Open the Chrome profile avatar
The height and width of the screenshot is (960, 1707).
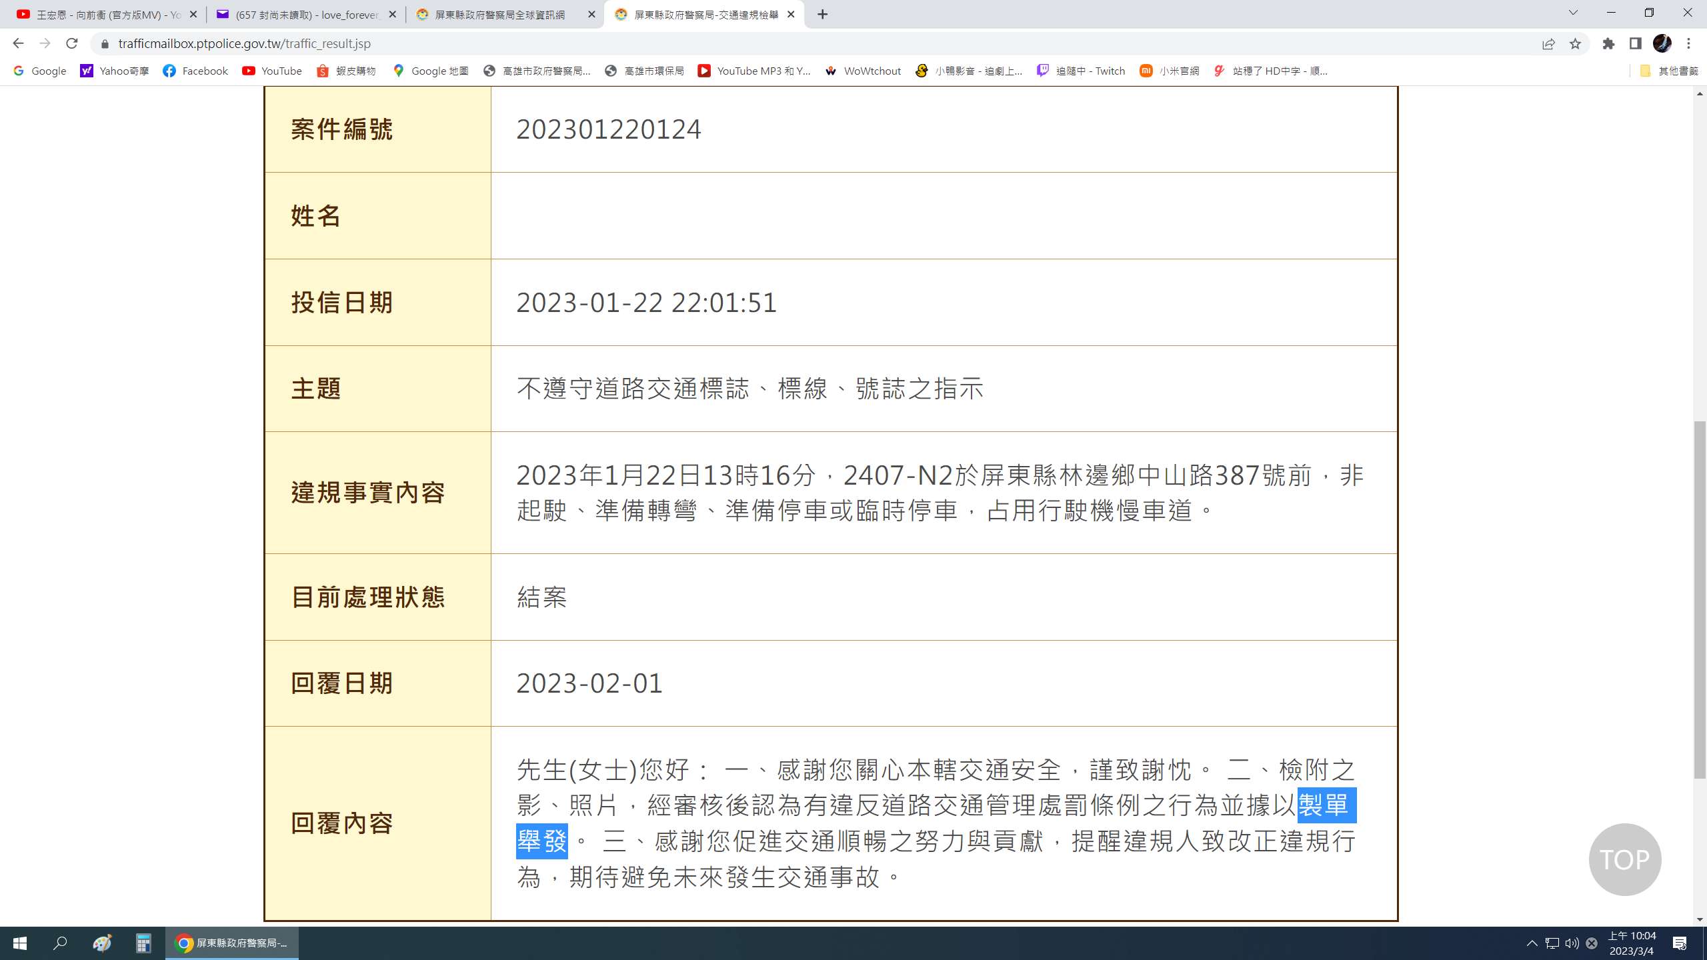(1662, 43)
